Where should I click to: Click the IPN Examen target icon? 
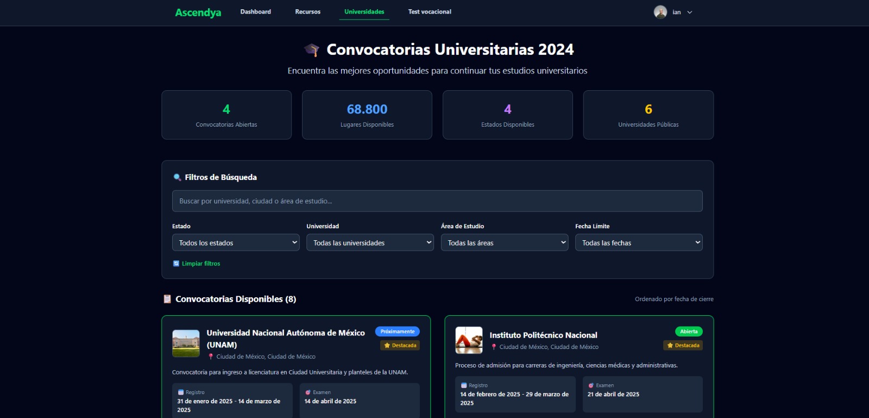(591, 385)
